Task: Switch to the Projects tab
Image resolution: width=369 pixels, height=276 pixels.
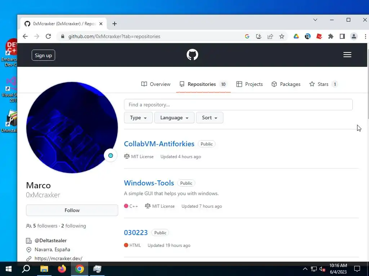Action: [x=249, y=84]
